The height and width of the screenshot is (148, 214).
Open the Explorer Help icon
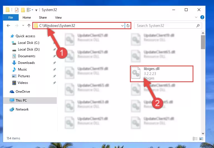point(202,17)
